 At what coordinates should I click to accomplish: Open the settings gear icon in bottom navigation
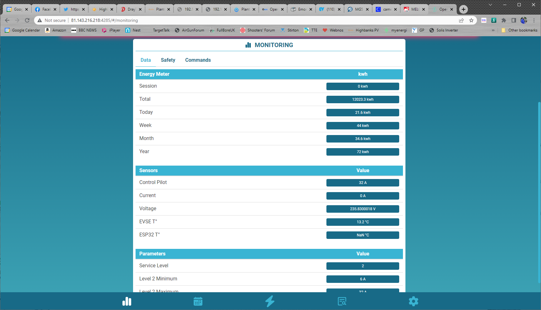coord(413,301)
